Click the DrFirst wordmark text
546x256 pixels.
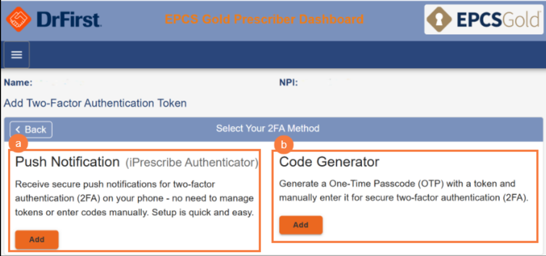pos(69,19)
